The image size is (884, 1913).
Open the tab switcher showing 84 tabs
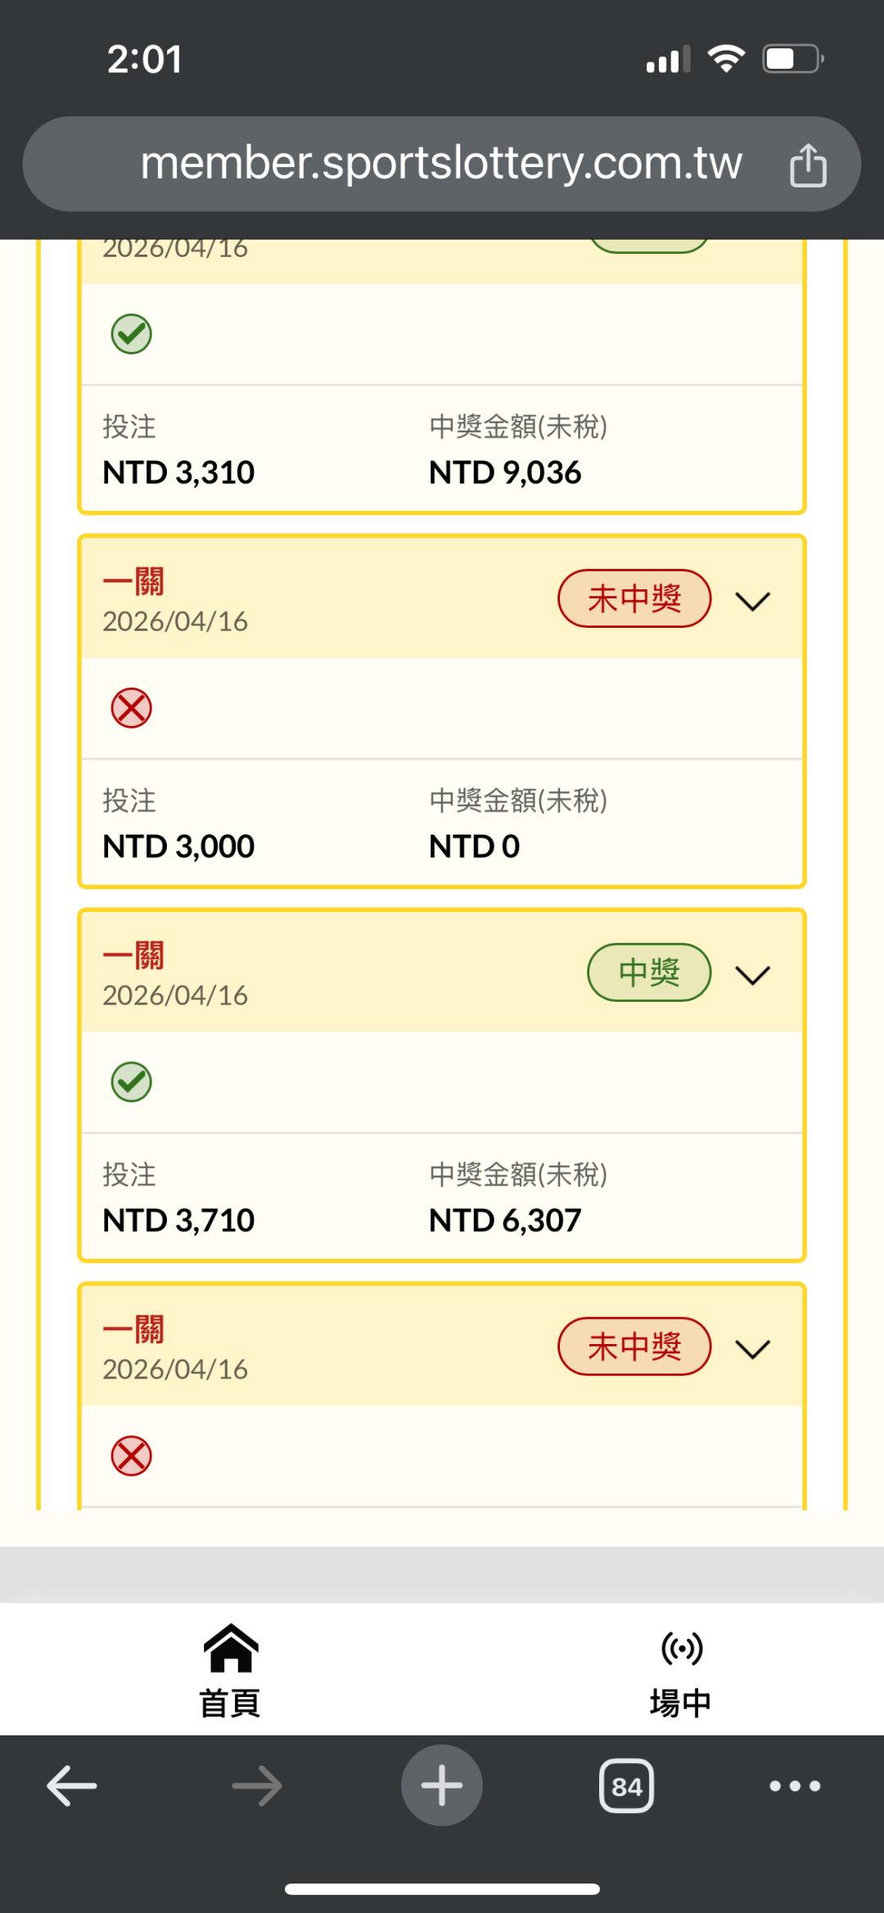pos(626,1785)
